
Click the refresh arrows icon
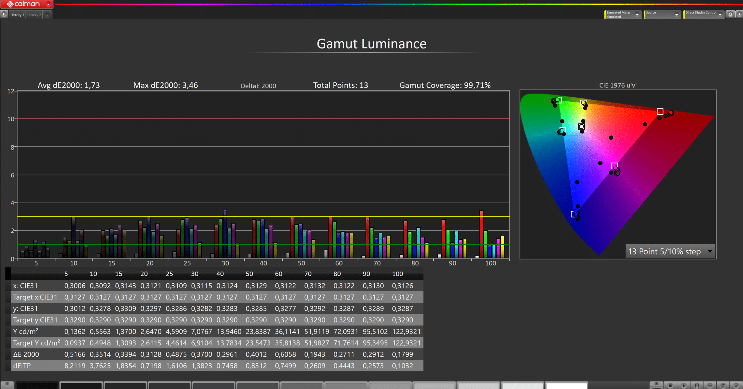tap(723, 386)
